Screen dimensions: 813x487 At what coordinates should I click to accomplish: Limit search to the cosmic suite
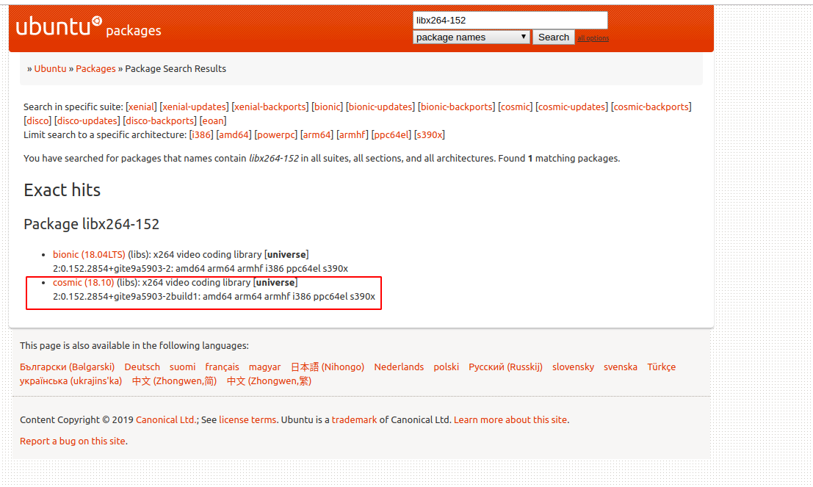tap(516, 107)
